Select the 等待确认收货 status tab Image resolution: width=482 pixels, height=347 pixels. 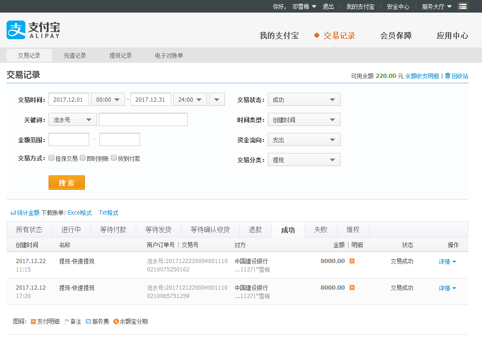210,229
